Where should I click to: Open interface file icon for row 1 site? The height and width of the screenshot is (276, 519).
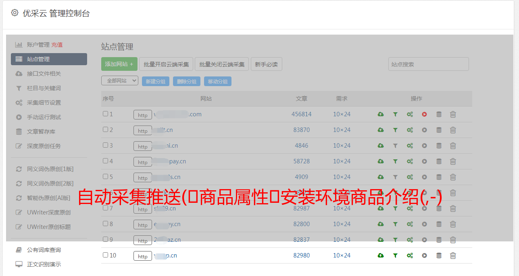coord(380,114)
